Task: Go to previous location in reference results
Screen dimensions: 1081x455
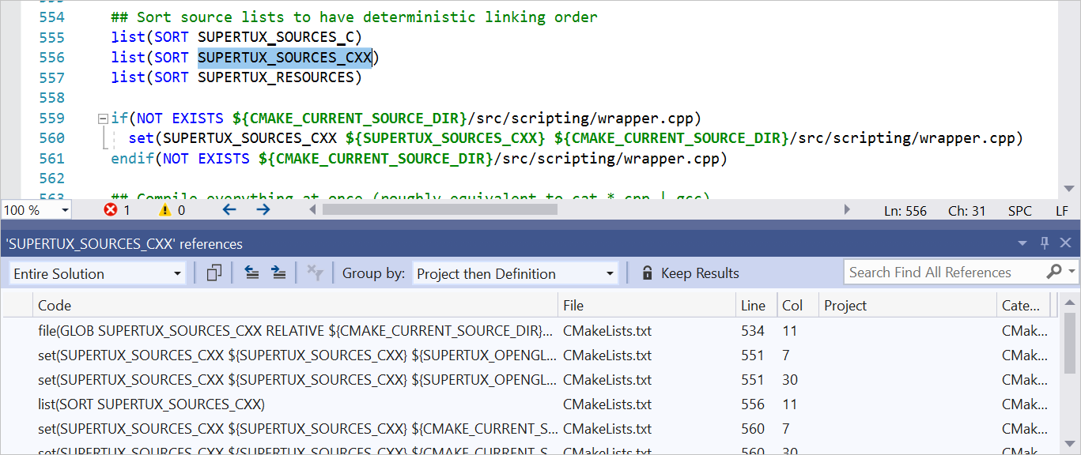Action: [253, 272]
